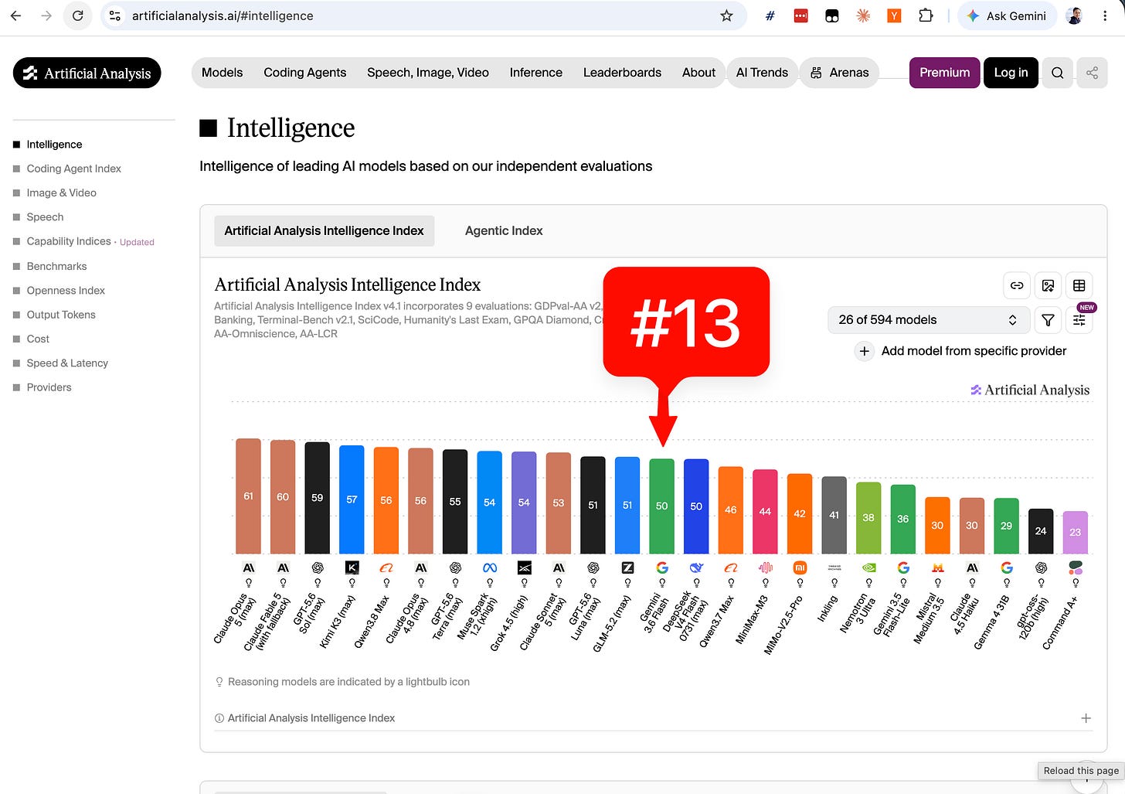Copy chart link with the chain-link icon
Image resolution: width=1125 pixels, height=794 pixels.
coord(1017,285)
